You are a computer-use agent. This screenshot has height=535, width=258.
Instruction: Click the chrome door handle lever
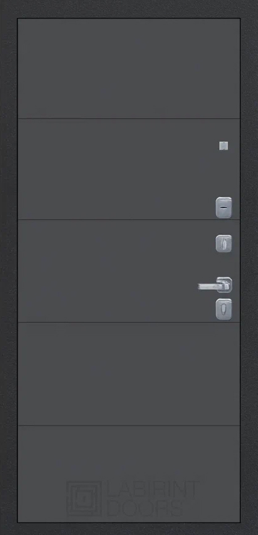point(209,287)
